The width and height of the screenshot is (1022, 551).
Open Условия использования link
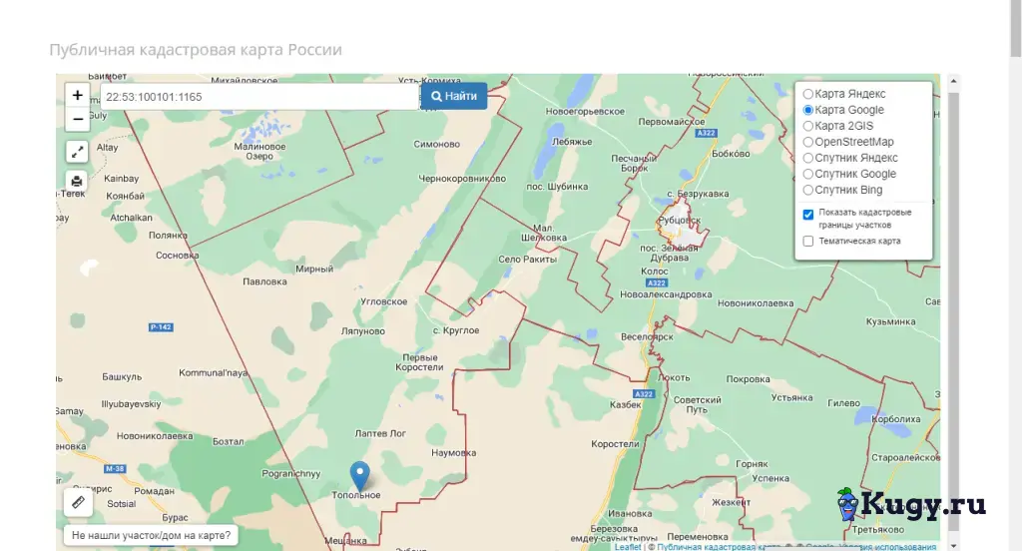pos(887,547)
